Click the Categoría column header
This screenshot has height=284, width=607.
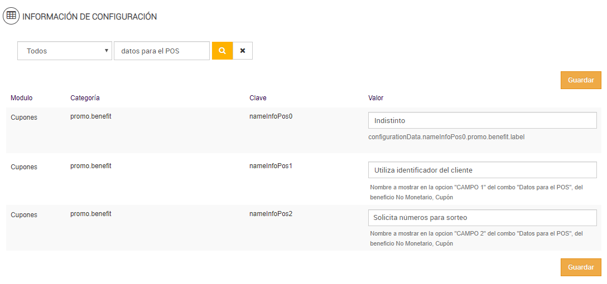85,98
